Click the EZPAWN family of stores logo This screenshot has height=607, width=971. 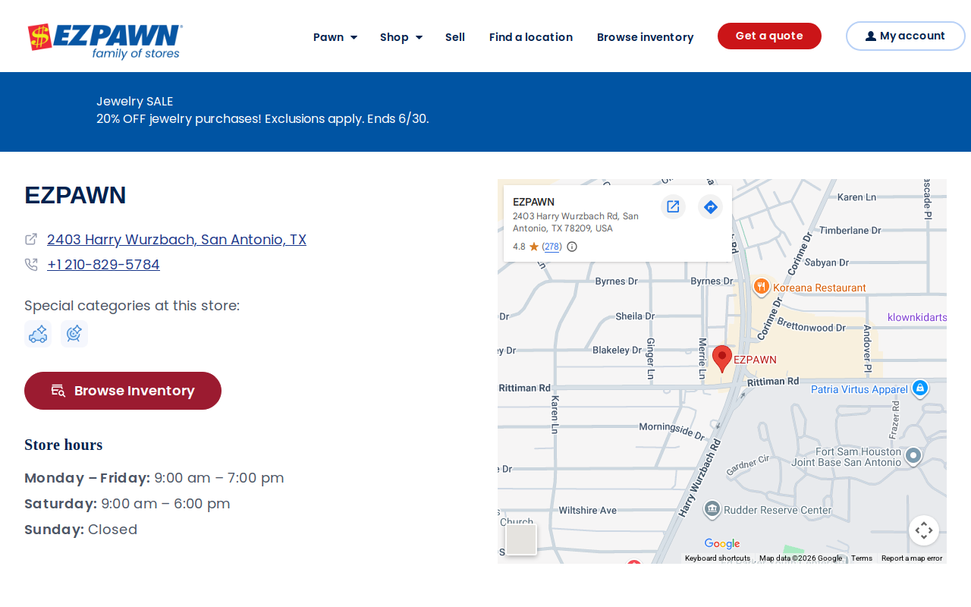point(105,41)
